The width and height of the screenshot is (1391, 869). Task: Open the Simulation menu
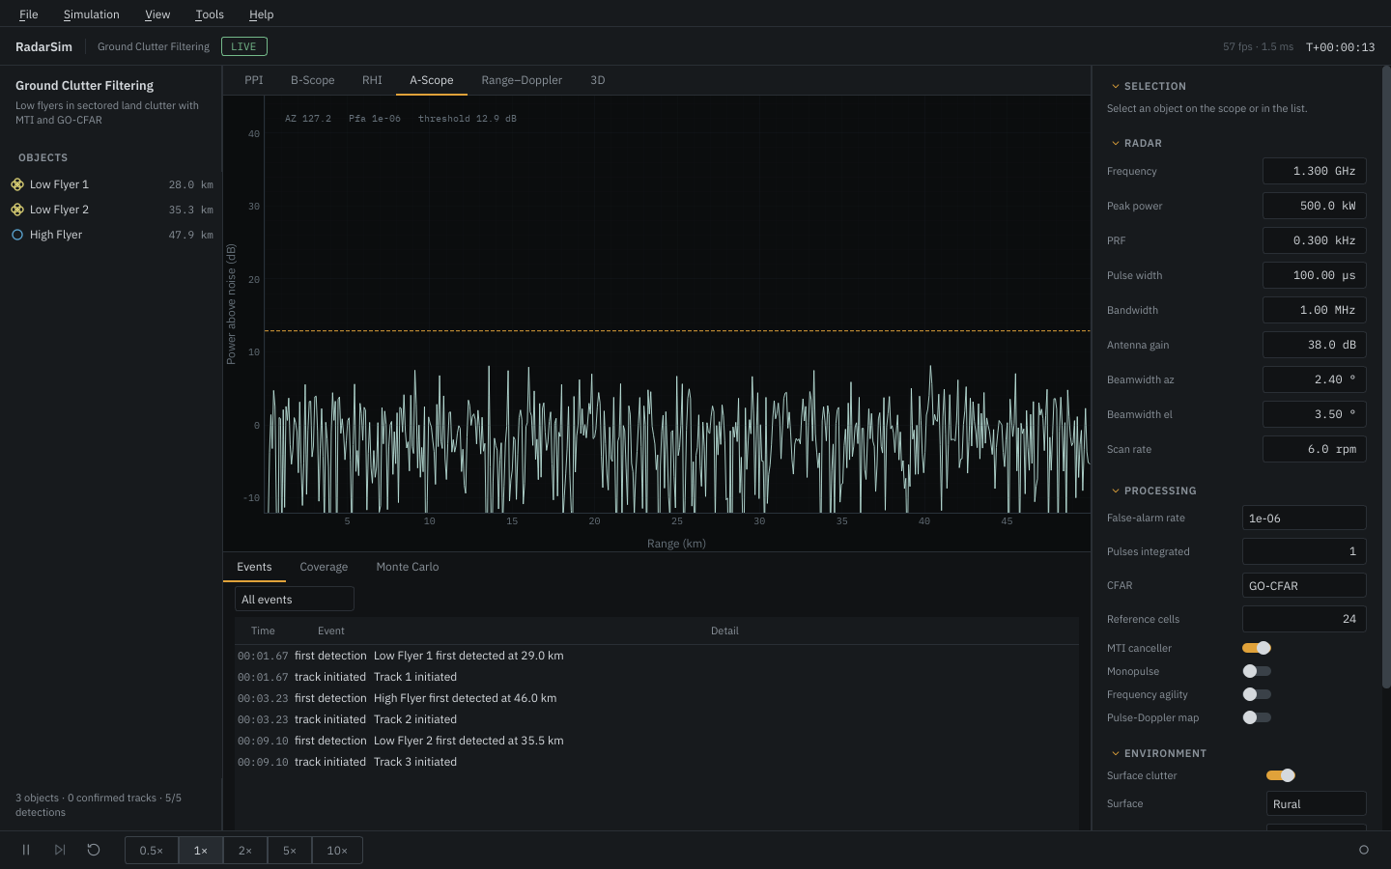[92, 14]
